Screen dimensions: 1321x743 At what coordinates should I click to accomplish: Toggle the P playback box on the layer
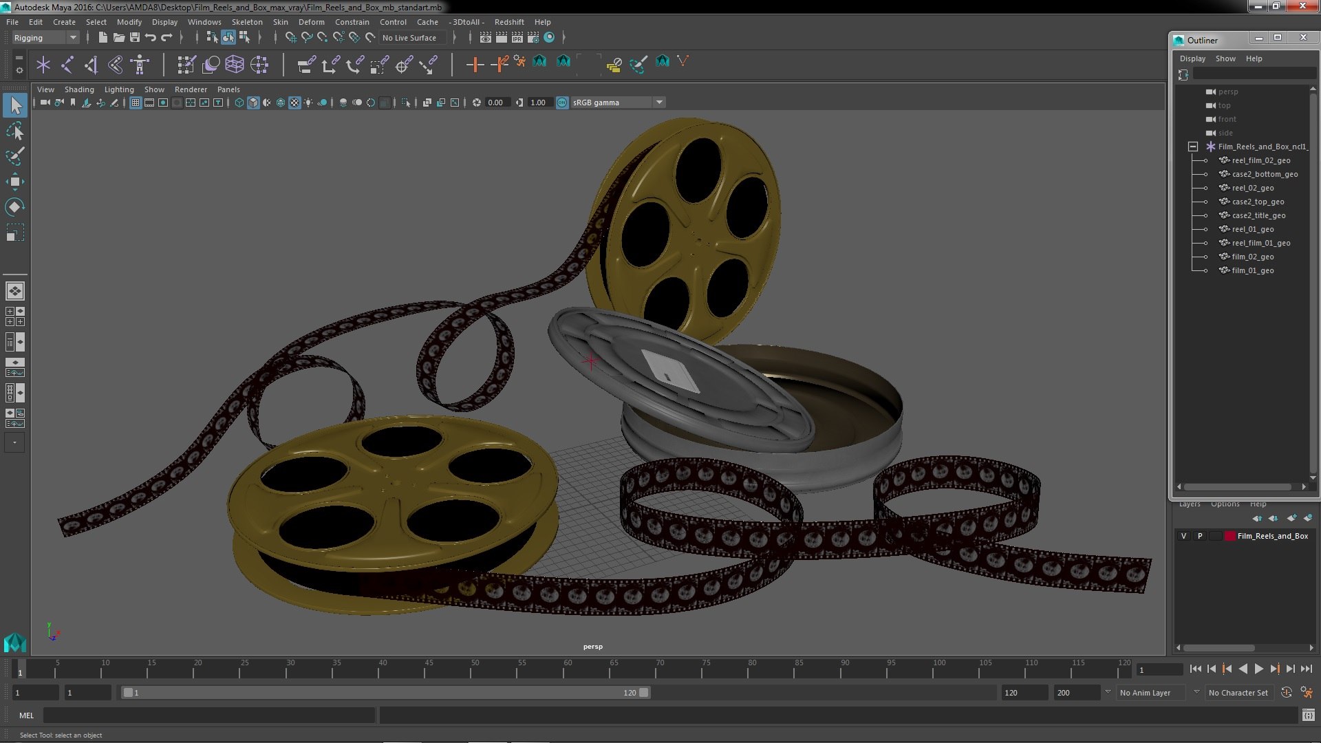point(1200,536)
